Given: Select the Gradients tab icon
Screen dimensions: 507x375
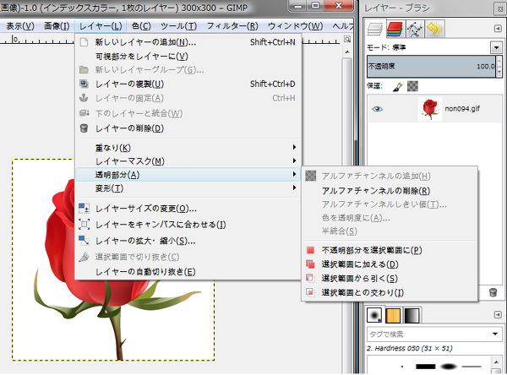Looking at the screenshot, I should 411,315.
